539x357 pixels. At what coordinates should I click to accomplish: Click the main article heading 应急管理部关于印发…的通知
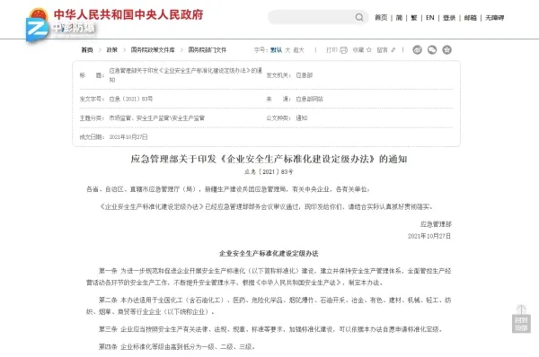point(269,159)
